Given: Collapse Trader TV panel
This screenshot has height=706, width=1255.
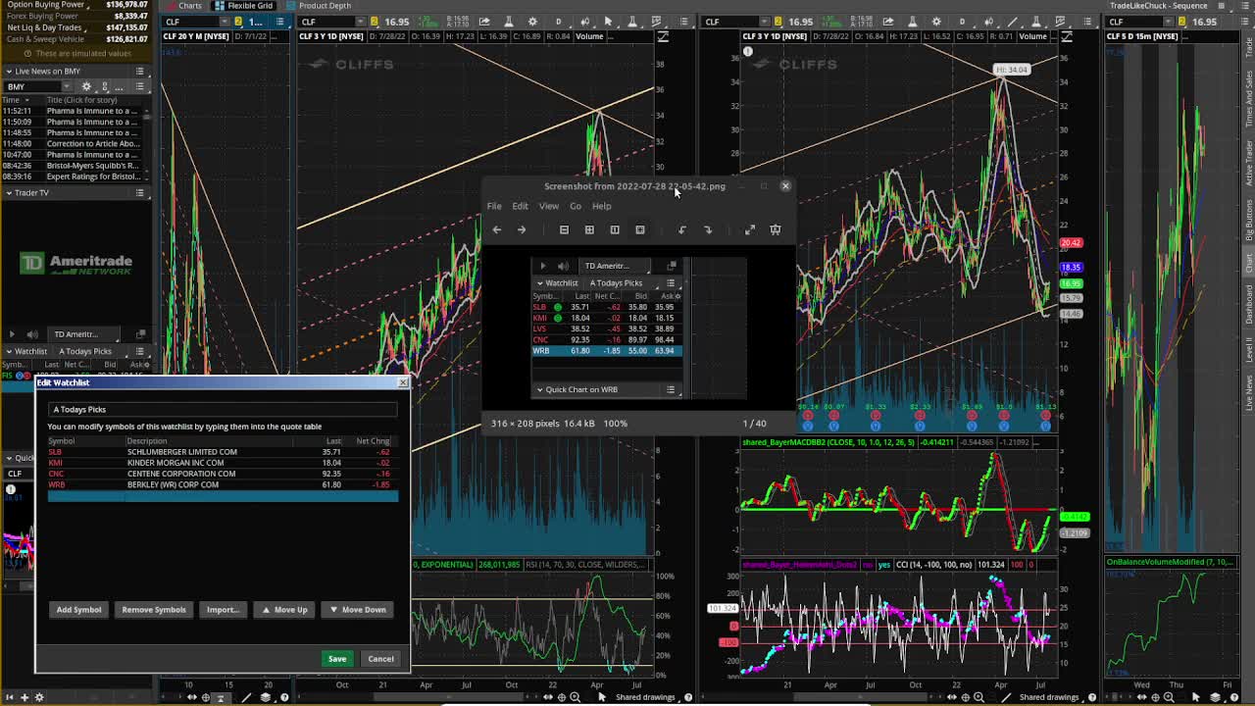Looking at the screenshot, I should pyautogui.click(x=8, y=193).
